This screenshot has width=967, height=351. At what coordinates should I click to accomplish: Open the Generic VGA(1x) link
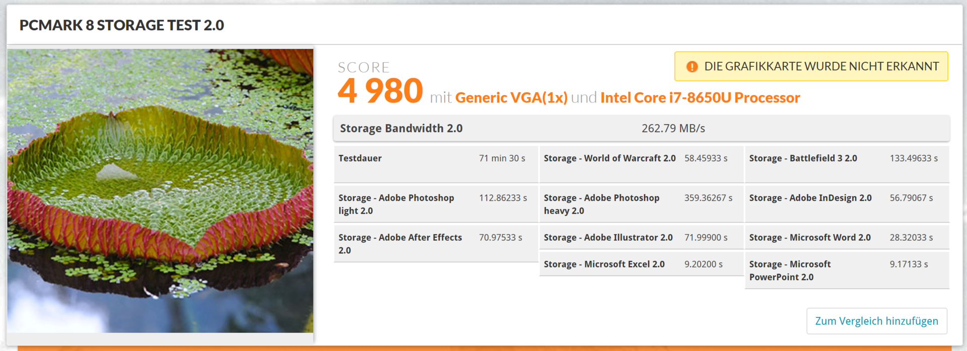click(511, 98)
